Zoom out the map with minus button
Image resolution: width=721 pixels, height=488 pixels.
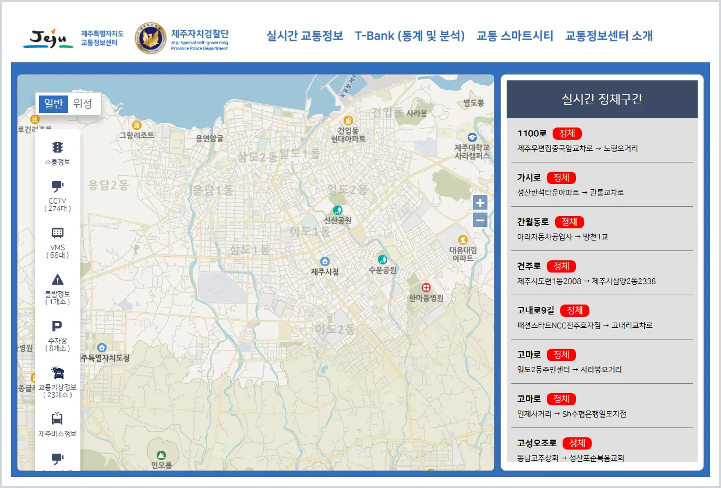(480, 220)
